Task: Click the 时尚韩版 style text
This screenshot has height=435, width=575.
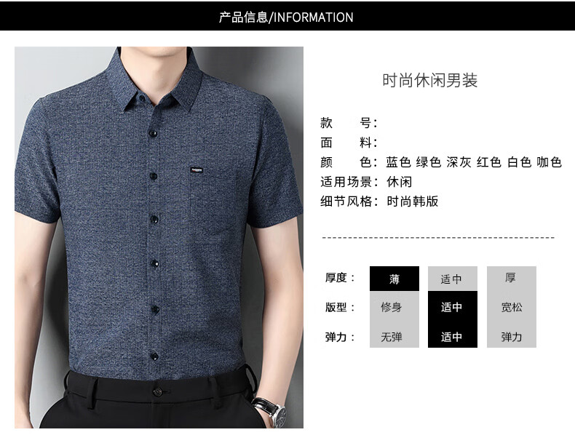Action: 413,201
